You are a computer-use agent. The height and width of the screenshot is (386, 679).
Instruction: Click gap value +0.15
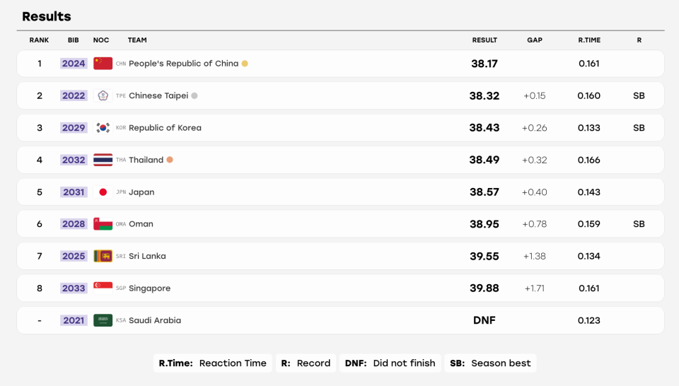click(x=535, y=95)
